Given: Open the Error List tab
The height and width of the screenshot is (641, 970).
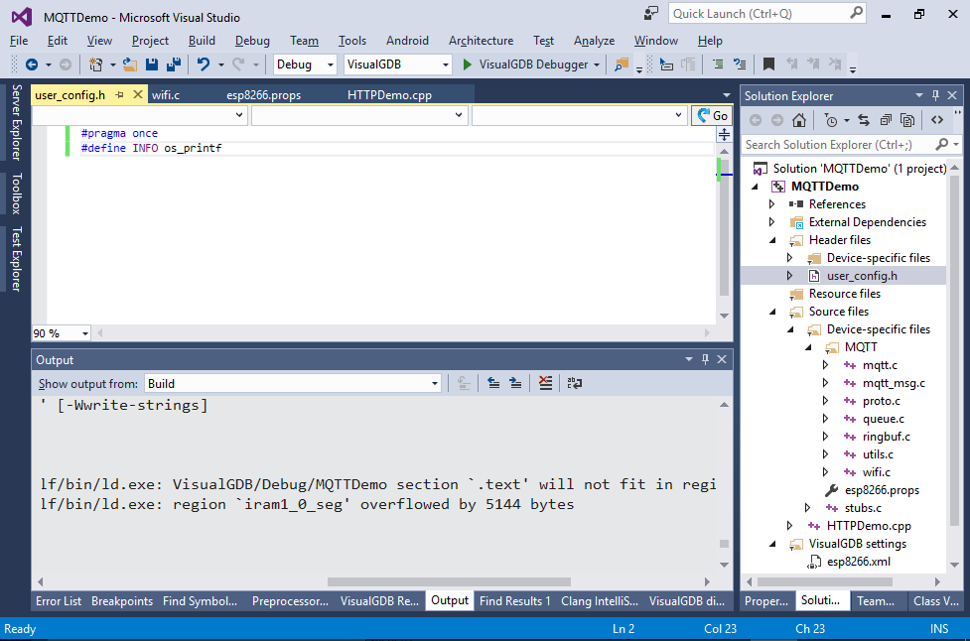Looking at the screenshot, I should 59,601.
